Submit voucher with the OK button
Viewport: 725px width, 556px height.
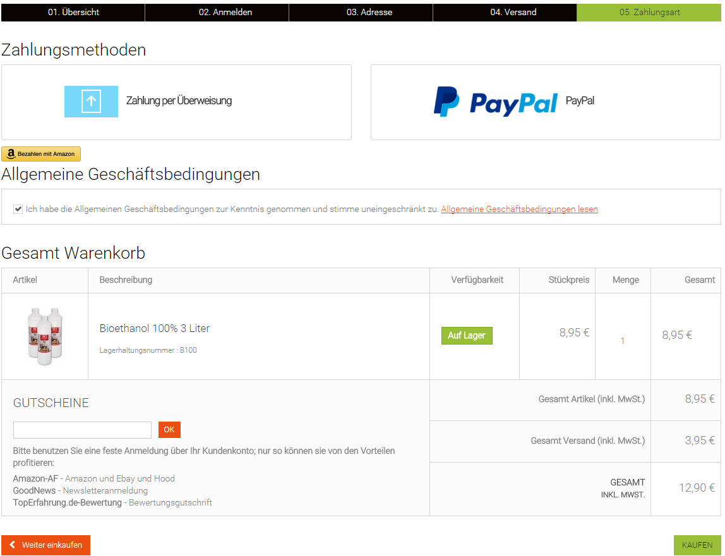(169, 429)
